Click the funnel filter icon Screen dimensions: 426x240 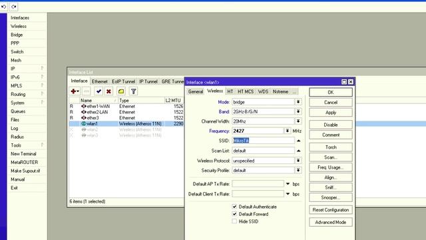pyautogui.click(x=133, y=91)
